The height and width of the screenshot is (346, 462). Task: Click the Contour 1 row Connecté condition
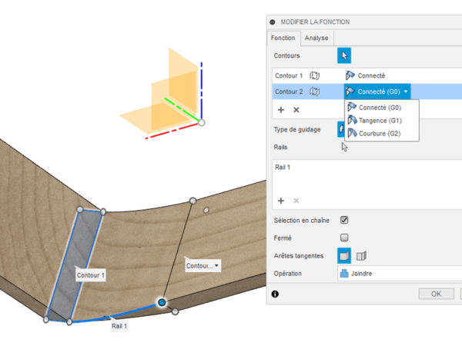tap(367, 75)
